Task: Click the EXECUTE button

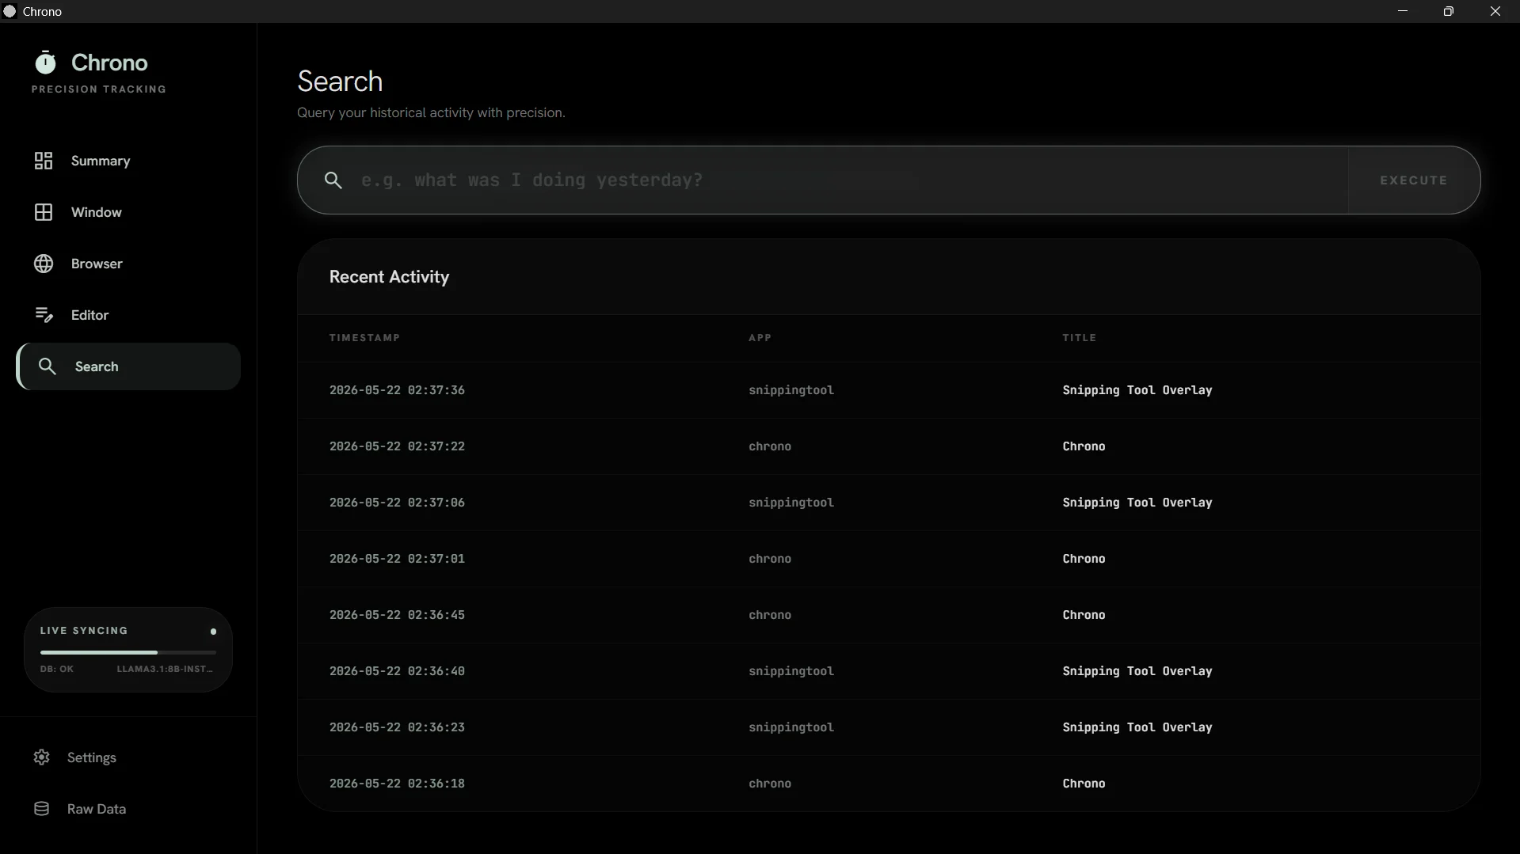Action: click(x=1414, y=180)
